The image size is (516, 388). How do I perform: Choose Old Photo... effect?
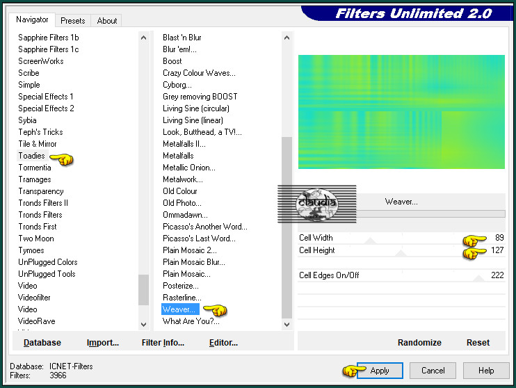(182, 203)
